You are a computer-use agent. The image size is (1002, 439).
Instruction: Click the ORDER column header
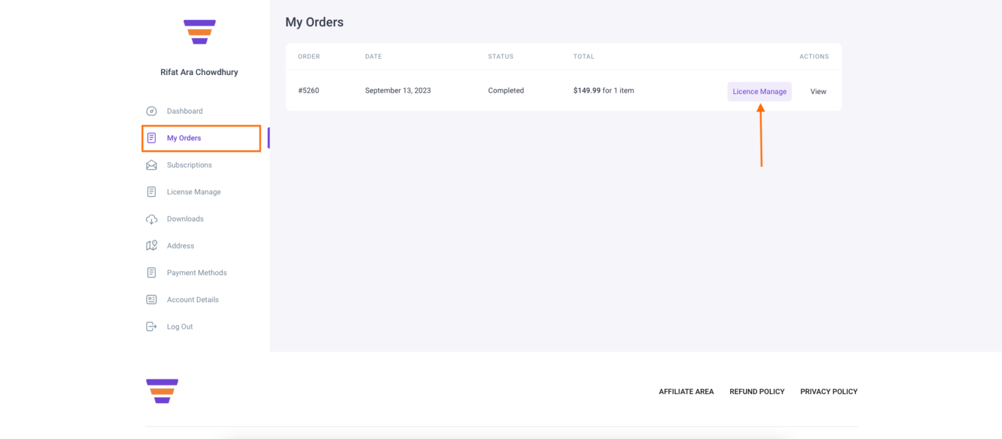[309, 57]
